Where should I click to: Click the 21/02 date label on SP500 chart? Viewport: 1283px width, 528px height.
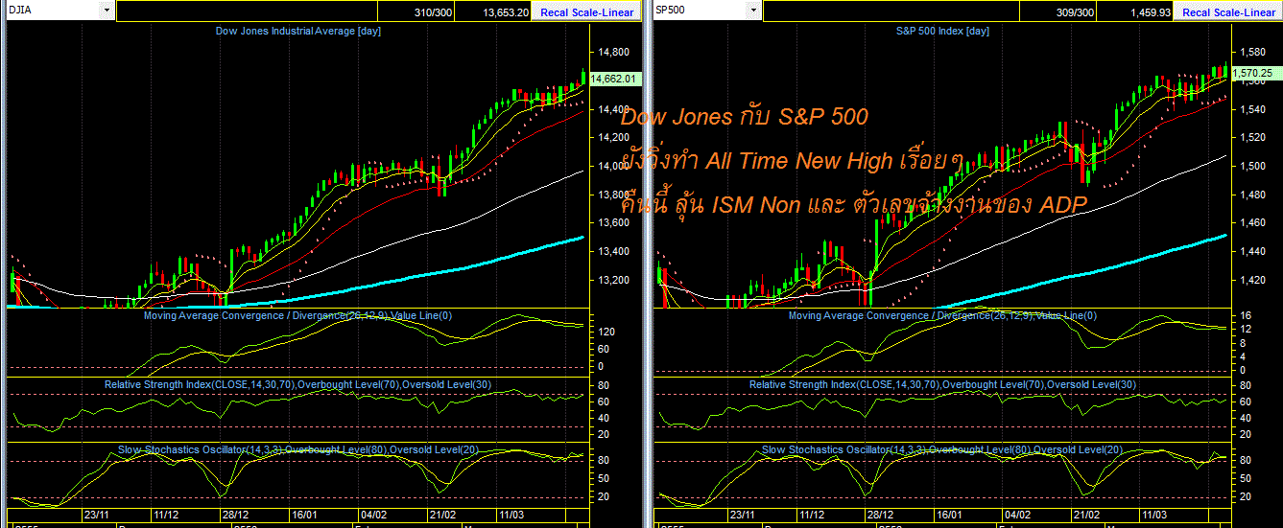click(1087, 515)
